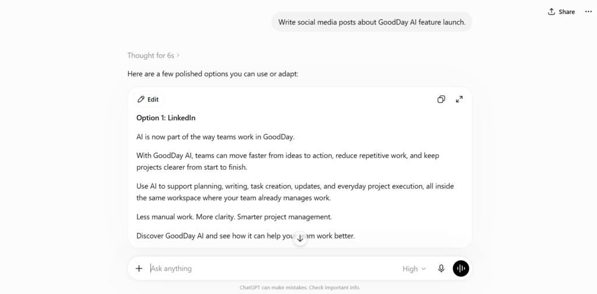597x294 pixels.
Task: Click the 'Option 1: LinkedIn' heading
Action: (166, 118)
